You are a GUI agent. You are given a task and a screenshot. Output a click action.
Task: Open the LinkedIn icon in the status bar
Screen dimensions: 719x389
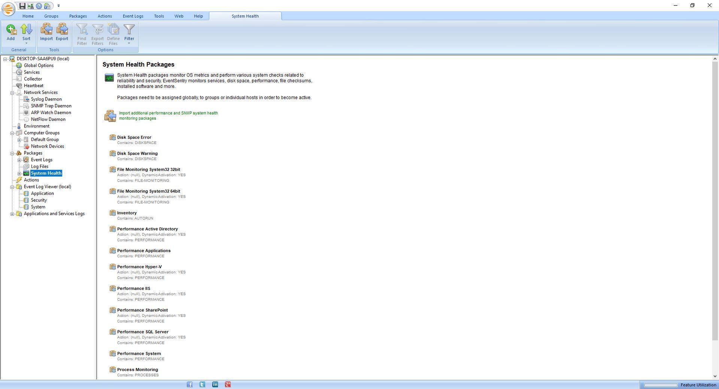click(x=215, y=384)
